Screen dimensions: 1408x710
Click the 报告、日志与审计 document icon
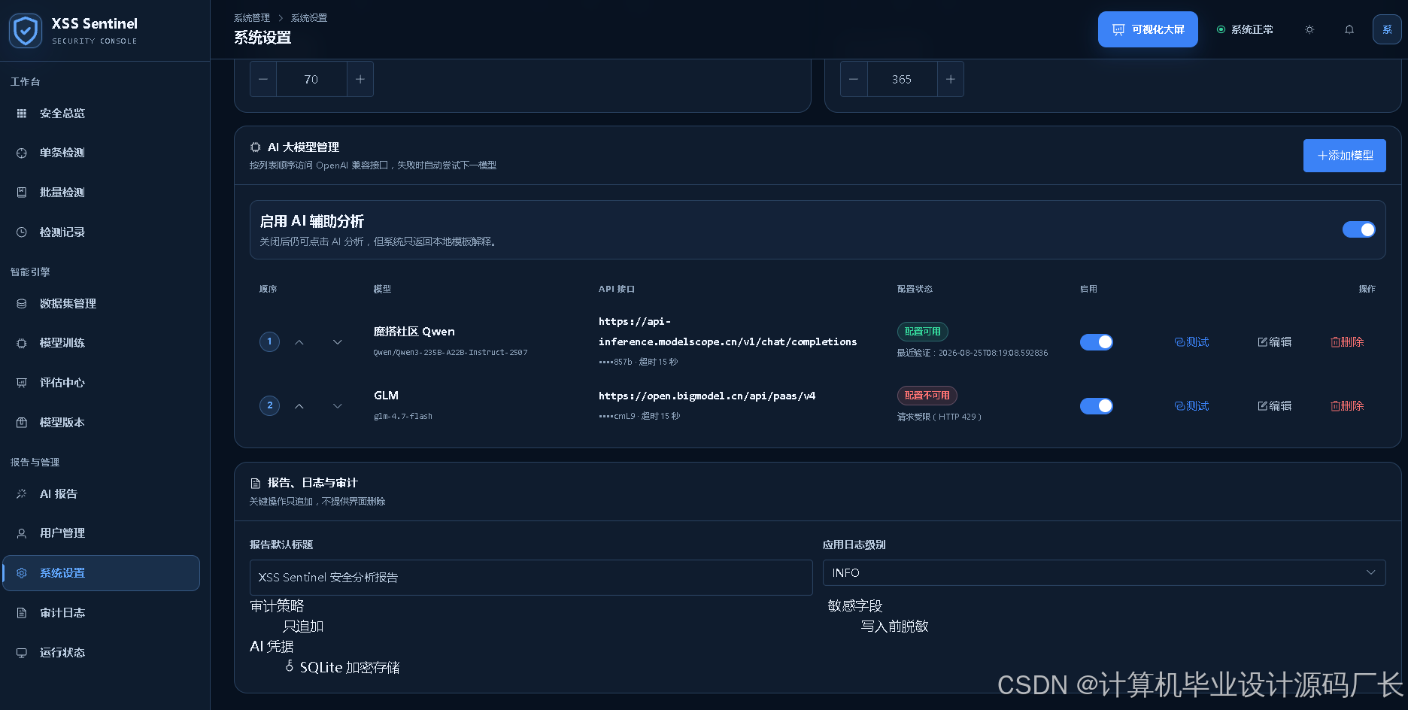(256, 484)
